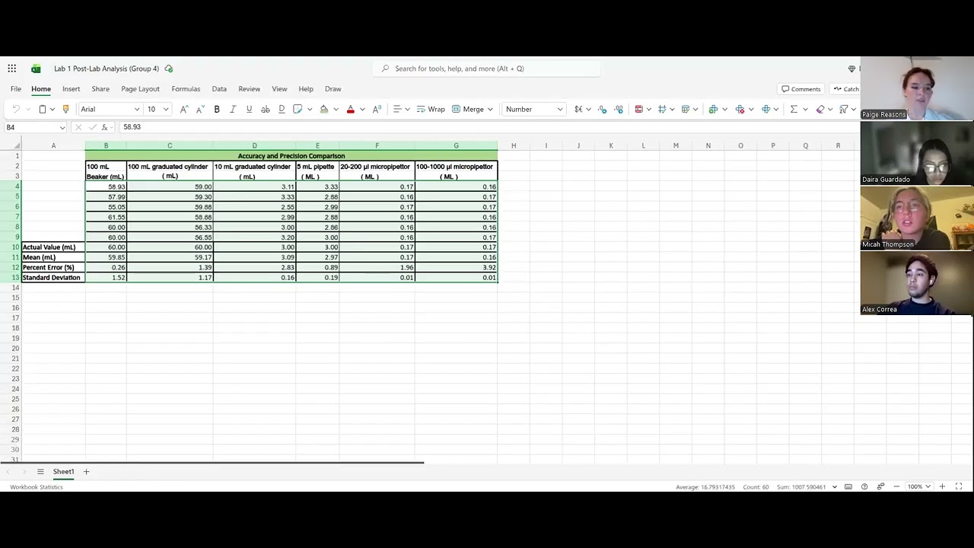Click the Catch up button

[x=846, y=89]
